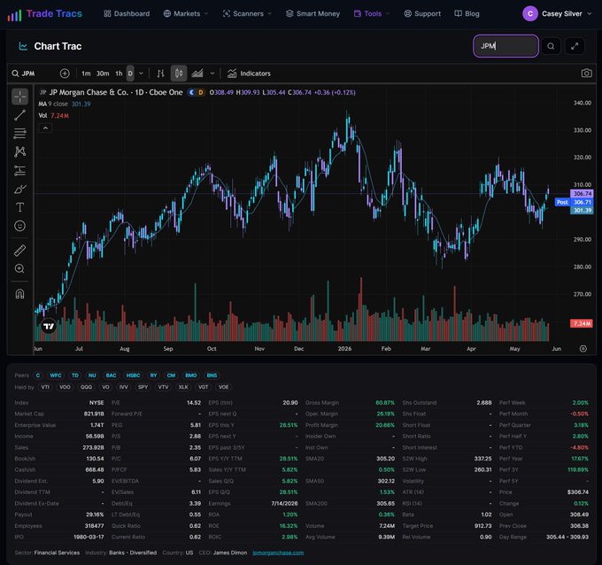Select the ruler measure tool
602x565 pixels.
(20, 251)
